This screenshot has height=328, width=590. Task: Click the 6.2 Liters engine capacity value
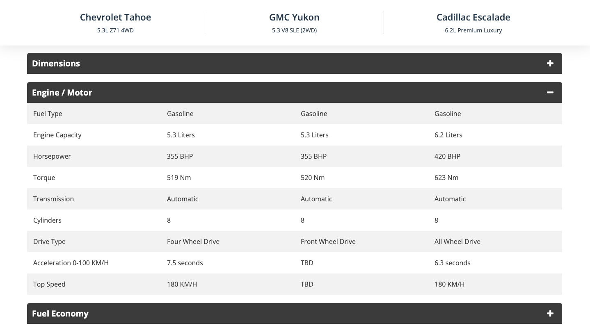click(448, 135)
